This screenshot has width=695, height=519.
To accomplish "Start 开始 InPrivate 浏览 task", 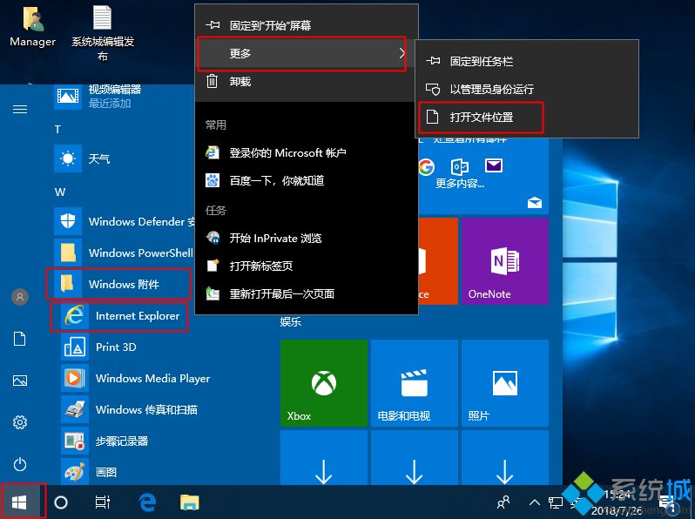I will click(x=307, y=238).
